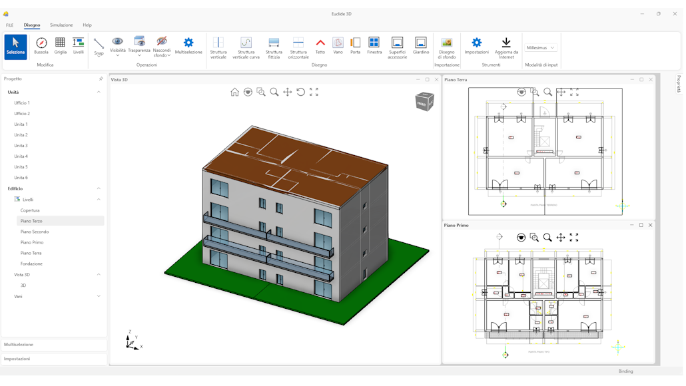Maximize the Piano Terra view panel
This screenshot has width=686, height=386.
[641, 80]
